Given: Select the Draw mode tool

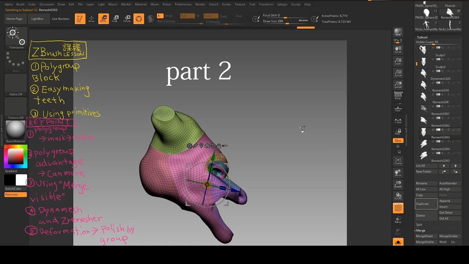Looking at the screenshot, I should pyautogui.click(x=92, y=19).
